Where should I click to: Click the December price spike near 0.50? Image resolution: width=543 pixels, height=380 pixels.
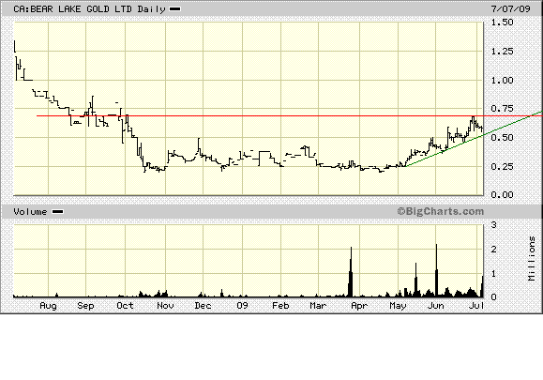(199, 145)
